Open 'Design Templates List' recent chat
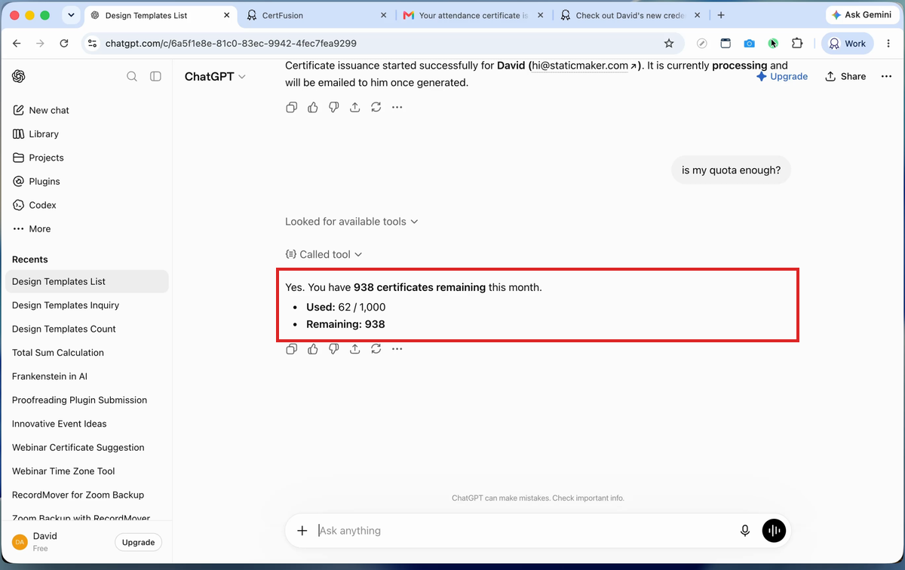This screenshot has width=905, height=570. (87, 281)
